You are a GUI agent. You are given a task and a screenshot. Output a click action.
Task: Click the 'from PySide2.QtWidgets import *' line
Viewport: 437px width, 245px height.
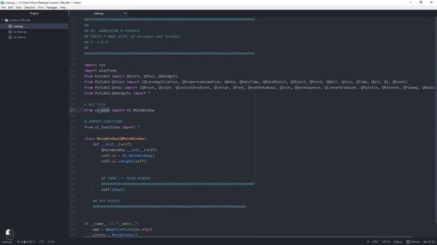(x=117, y=93)
